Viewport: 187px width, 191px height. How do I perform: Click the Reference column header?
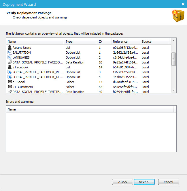pyautogui.click(x=126, y=42)
